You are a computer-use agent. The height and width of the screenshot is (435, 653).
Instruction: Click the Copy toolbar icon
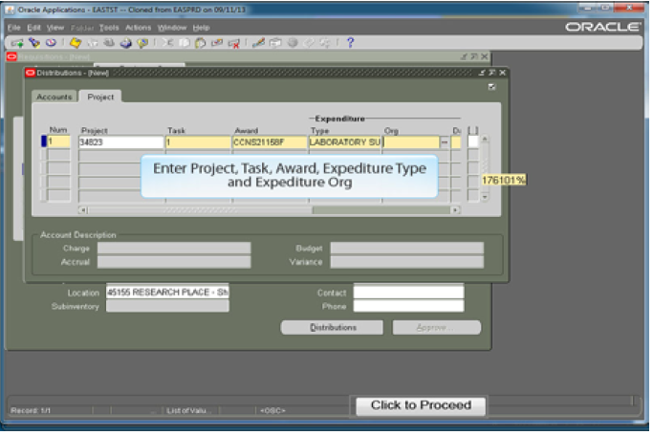[x=185, y=43]
